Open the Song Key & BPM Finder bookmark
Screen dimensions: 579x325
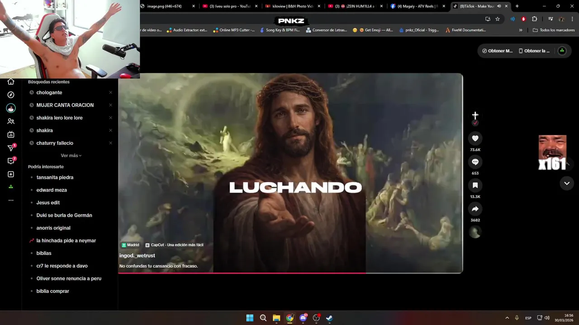click(x=280, y=30)
